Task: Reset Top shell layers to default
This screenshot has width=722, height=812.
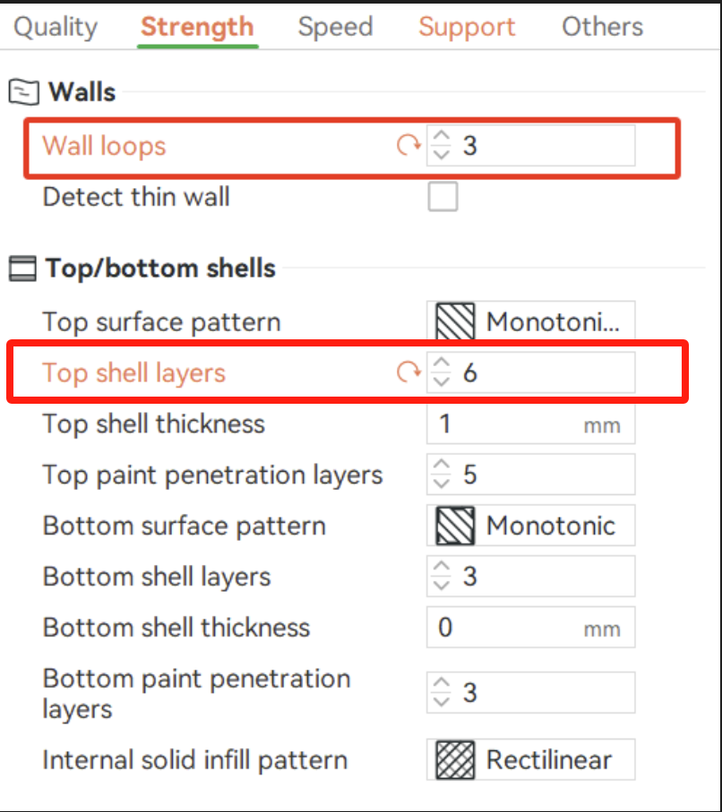Action: 409,372
